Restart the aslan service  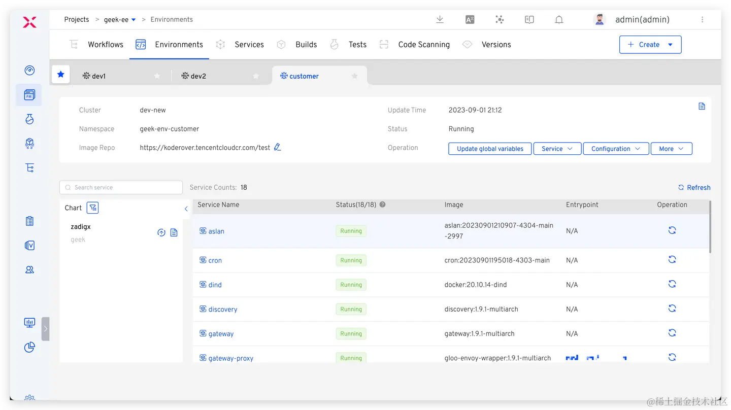coord(672,230)
